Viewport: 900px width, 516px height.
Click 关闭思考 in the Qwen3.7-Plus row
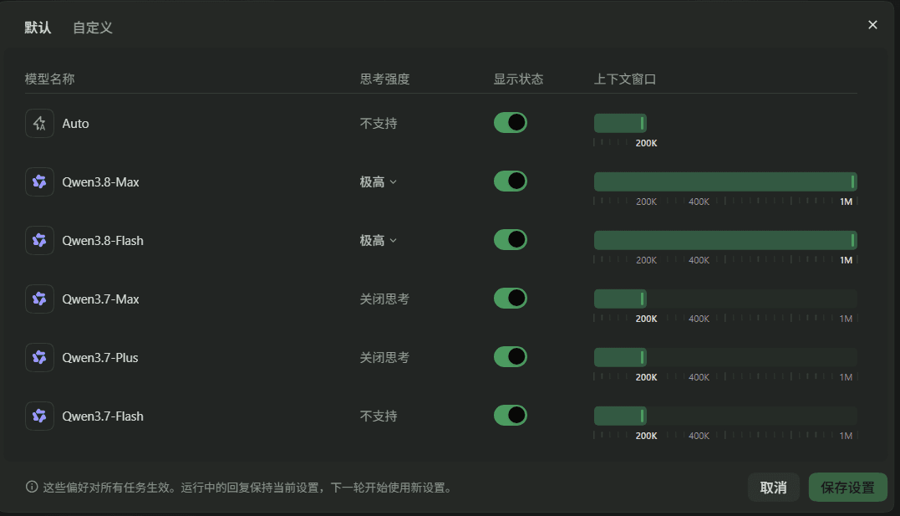384,358
